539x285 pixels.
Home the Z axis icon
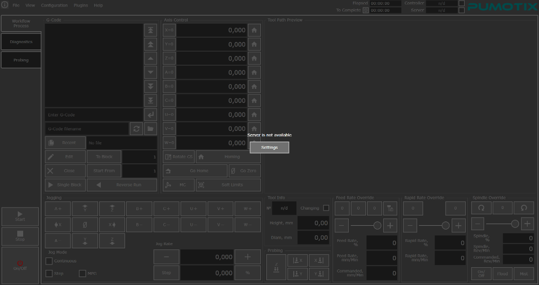point(254,58)
